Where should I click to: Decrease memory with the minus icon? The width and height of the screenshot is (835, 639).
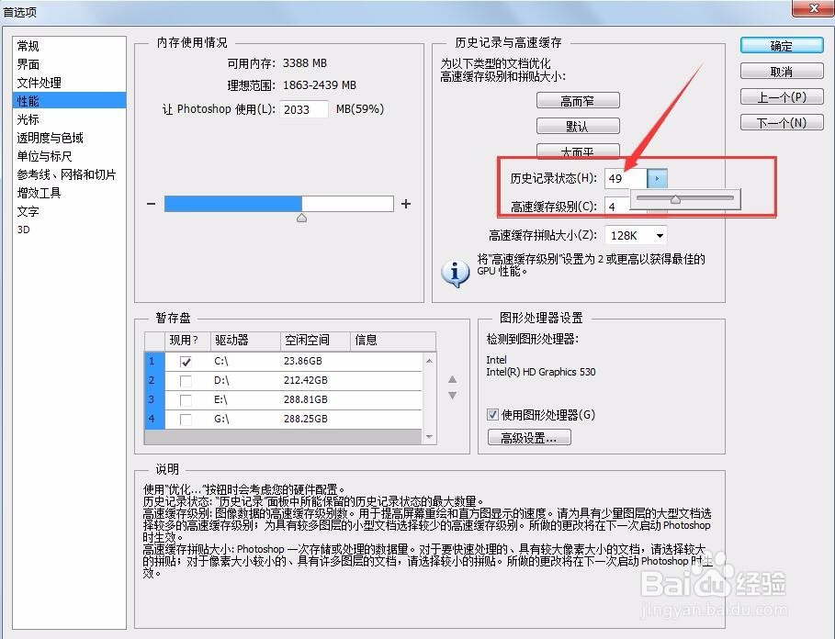click(x=152, y=204)
